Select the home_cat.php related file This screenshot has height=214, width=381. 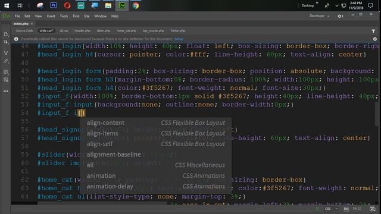tap(126, 31)
